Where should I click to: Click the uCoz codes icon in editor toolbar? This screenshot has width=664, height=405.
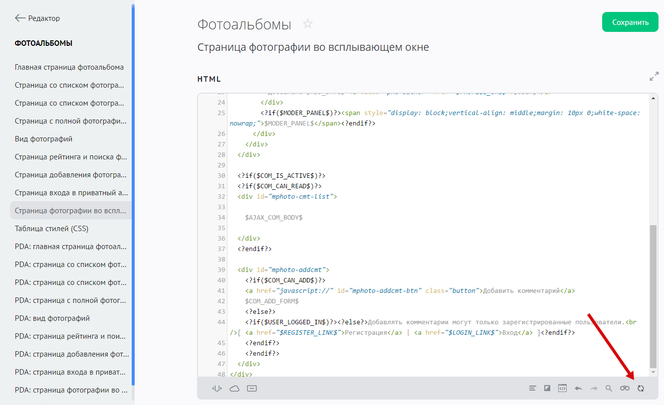coord(217,389)
